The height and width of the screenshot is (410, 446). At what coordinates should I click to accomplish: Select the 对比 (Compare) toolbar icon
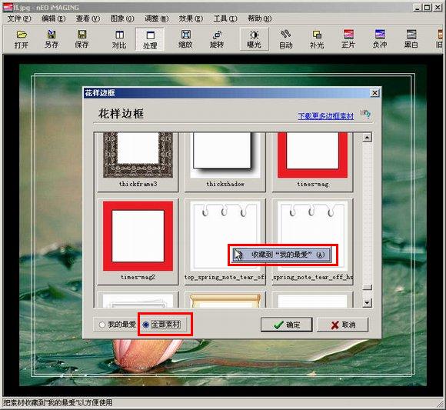[119, 39]
